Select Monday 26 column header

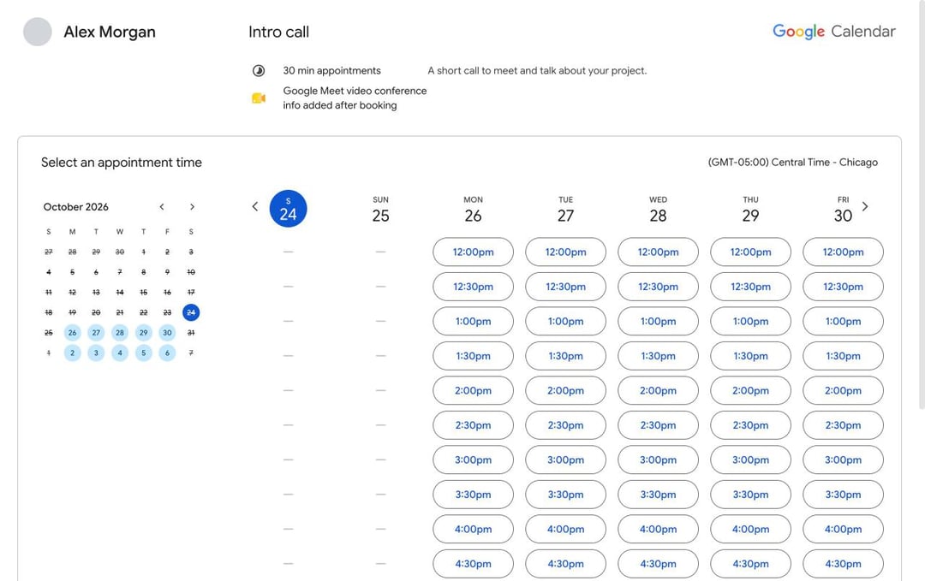click(x=473, y=210)
